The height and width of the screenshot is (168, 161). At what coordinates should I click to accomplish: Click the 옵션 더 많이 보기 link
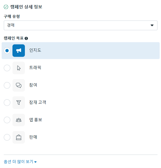point(20,161)
